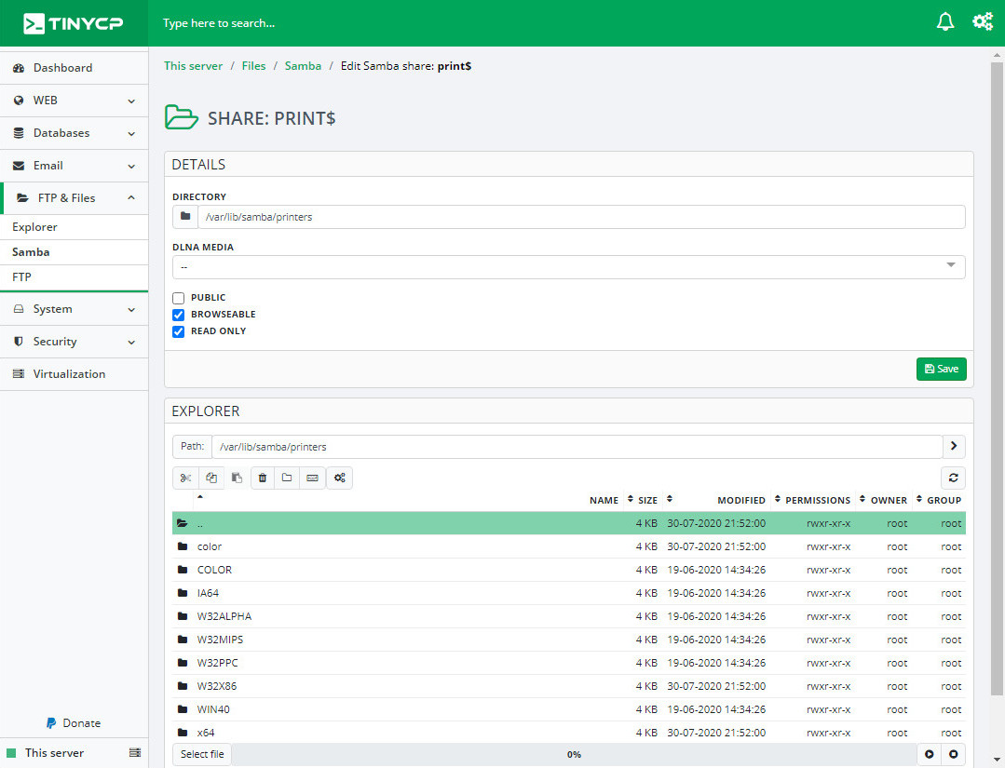Expand the Security sidebar menu
The height and width of the screenshot is (768, 1005).
[x=75, y=342]
